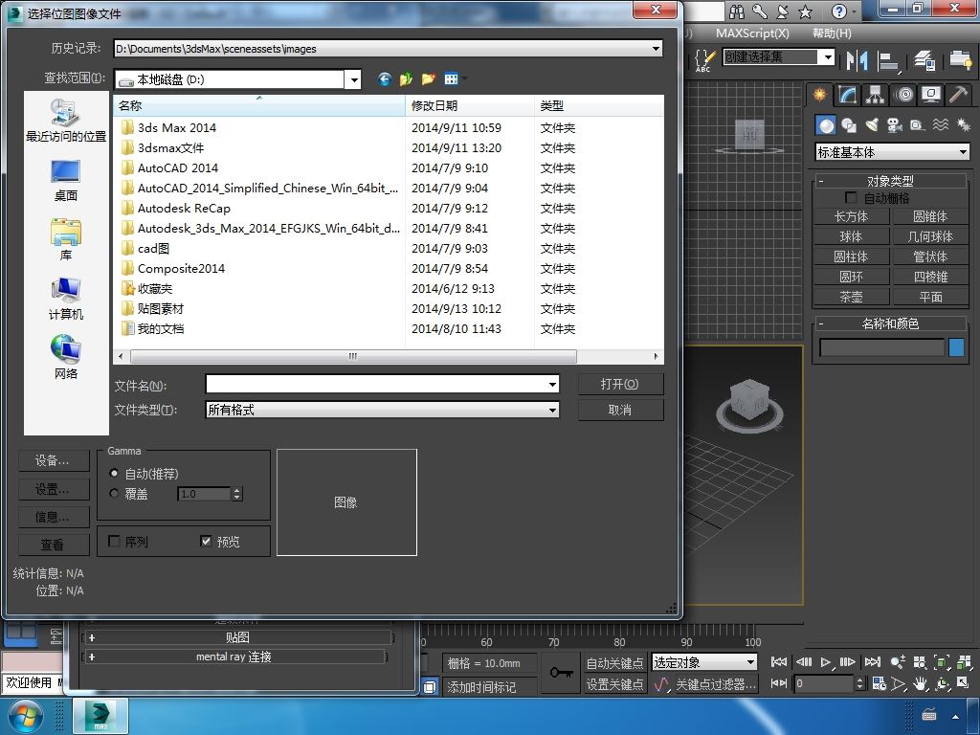
Task: Click the Mirror tool icon
Action: pos(857,60)
